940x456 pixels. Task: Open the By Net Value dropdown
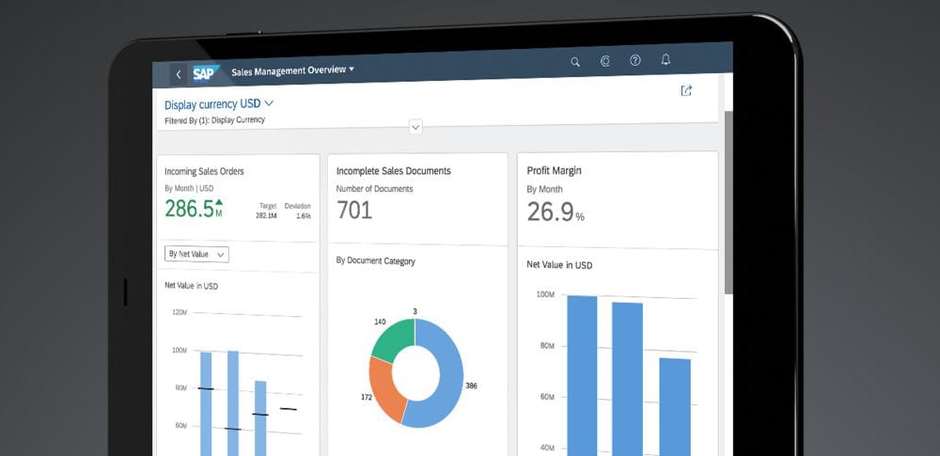196,255
